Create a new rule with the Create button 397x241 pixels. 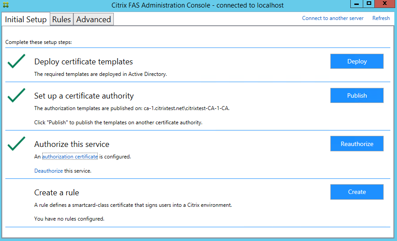click(357, 192)
